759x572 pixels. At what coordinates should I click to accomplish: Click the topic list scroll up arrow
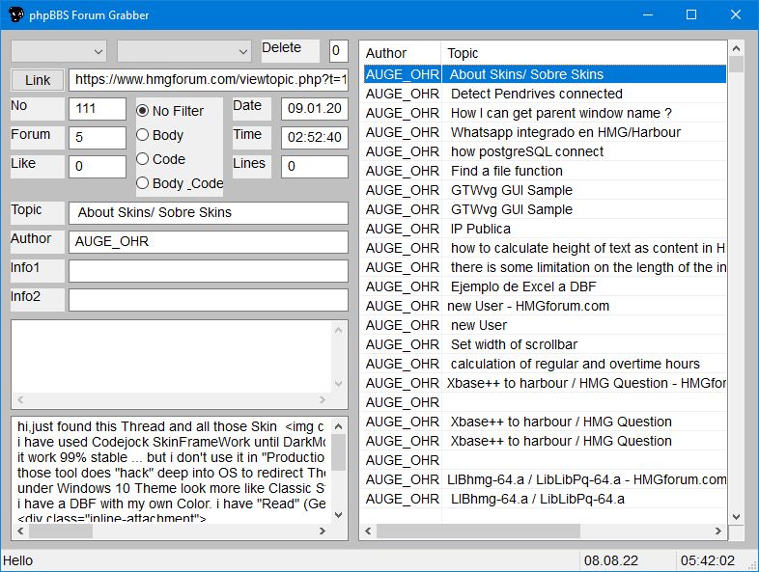[736, 48]
